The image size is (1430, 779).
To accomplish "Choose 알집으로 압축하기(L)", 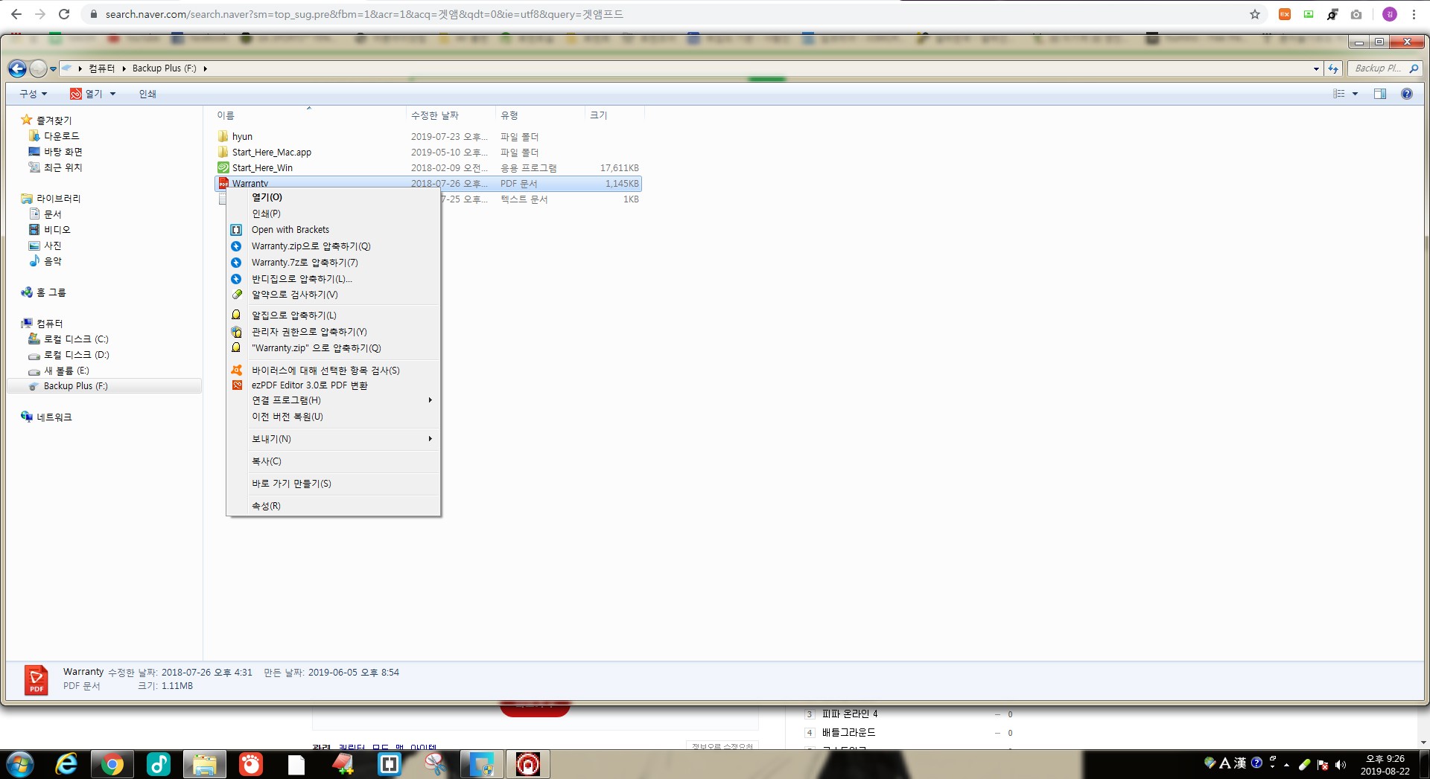I will (333, 315).
